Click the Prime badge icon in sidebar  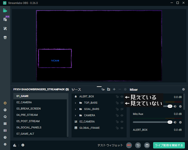click(x=5, y=103)
